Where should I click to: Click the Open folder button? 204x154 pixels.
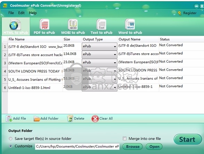coord(154,146)
